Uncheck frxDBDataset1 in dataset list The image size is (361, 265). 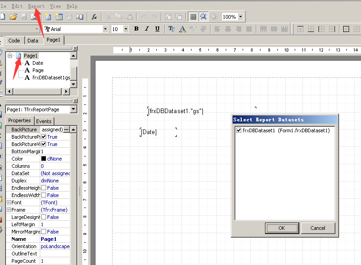point(239,130)
